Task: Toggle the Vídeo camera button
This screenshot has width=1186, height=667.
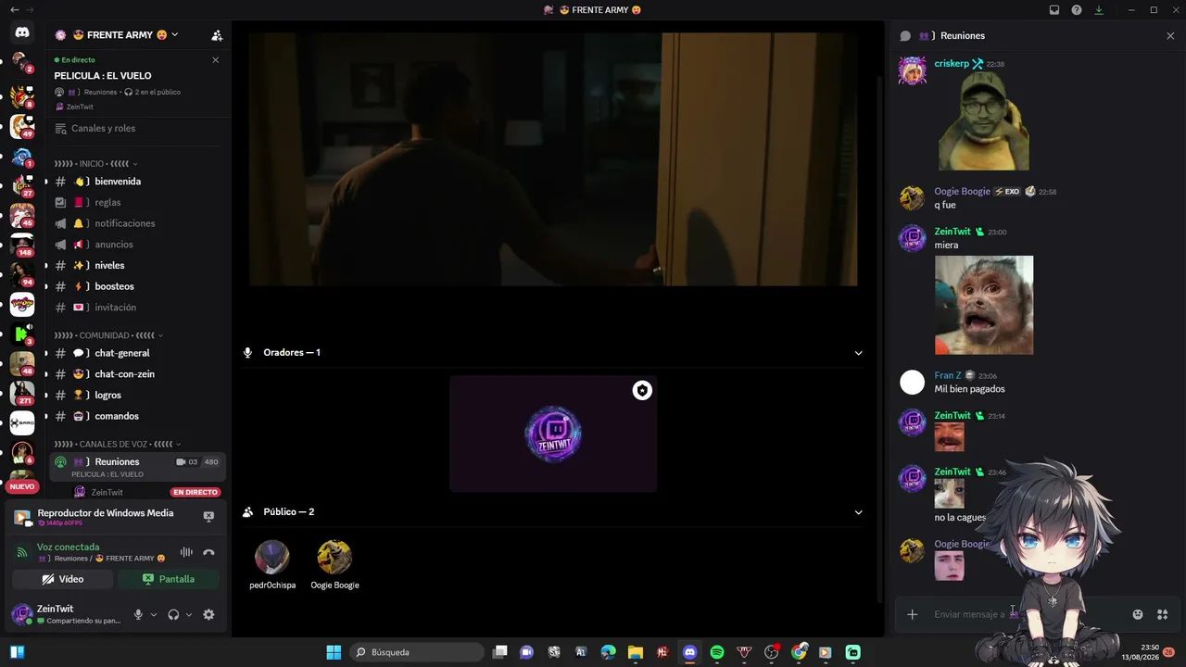Action: click(63, 579)
